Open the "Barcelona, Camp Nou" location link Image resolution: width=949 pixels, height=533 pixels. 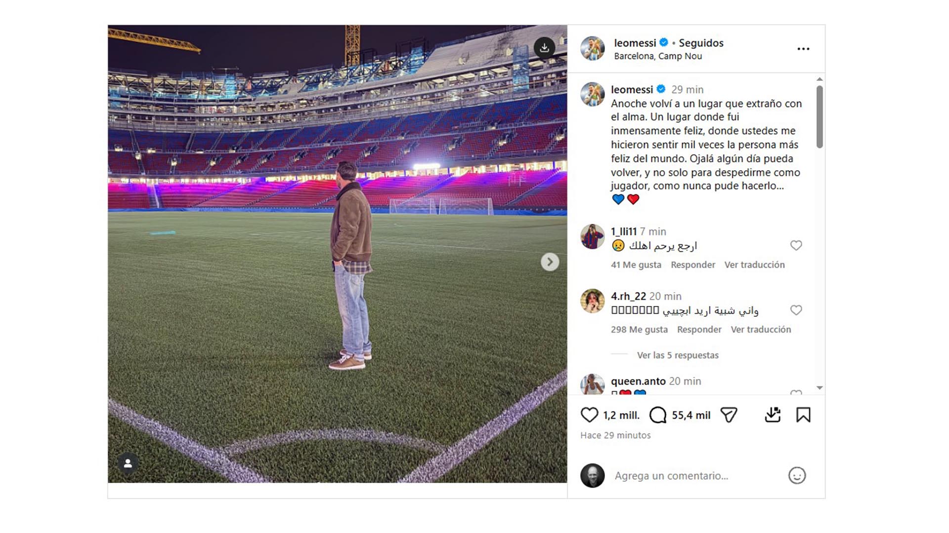pyautogui.click(x=658, y=56)
